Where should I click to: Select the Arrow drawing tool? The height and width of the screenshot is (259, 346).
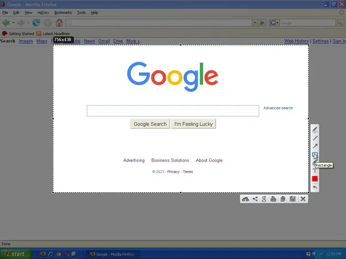[x=315, y=146]
